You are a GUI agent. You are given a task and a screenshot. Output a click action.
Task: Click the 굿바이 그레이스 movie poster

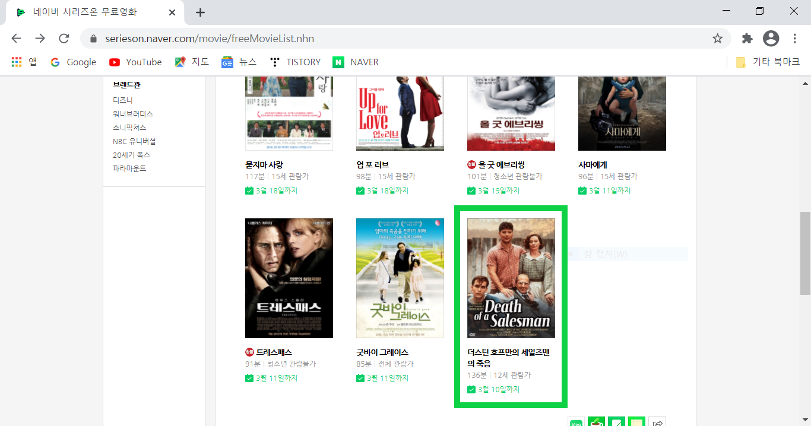coord(400,278)
